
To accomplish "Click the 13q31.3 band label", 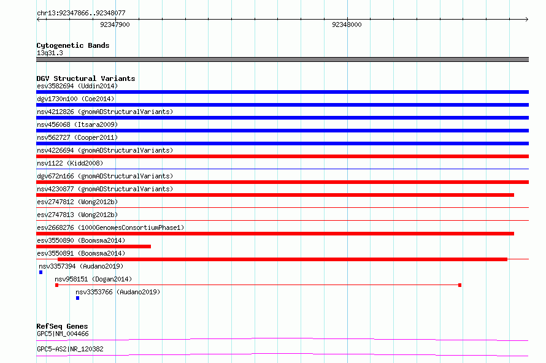I will [x=50, y=53].
